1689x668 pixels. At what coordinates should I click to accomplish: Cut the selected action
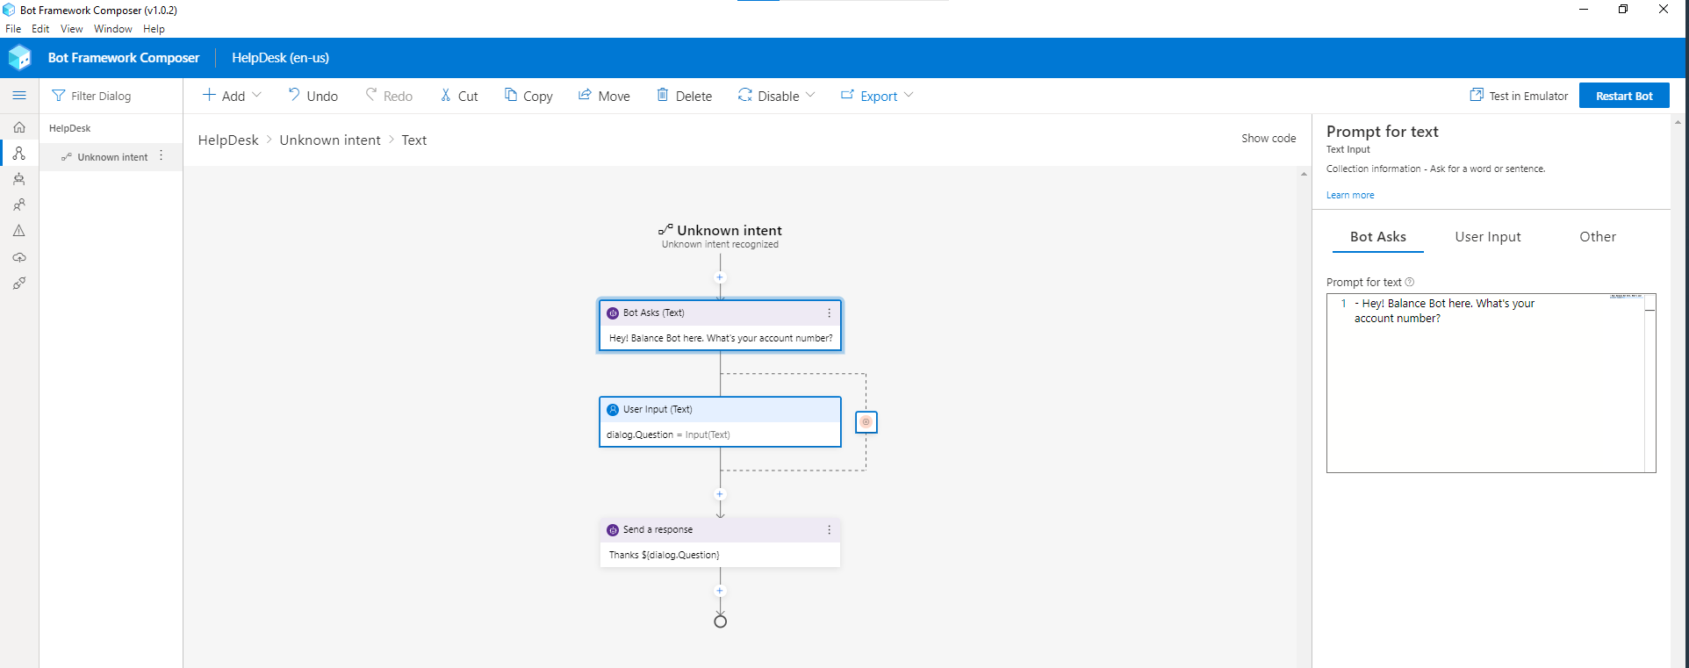click(x=459, y=96)
